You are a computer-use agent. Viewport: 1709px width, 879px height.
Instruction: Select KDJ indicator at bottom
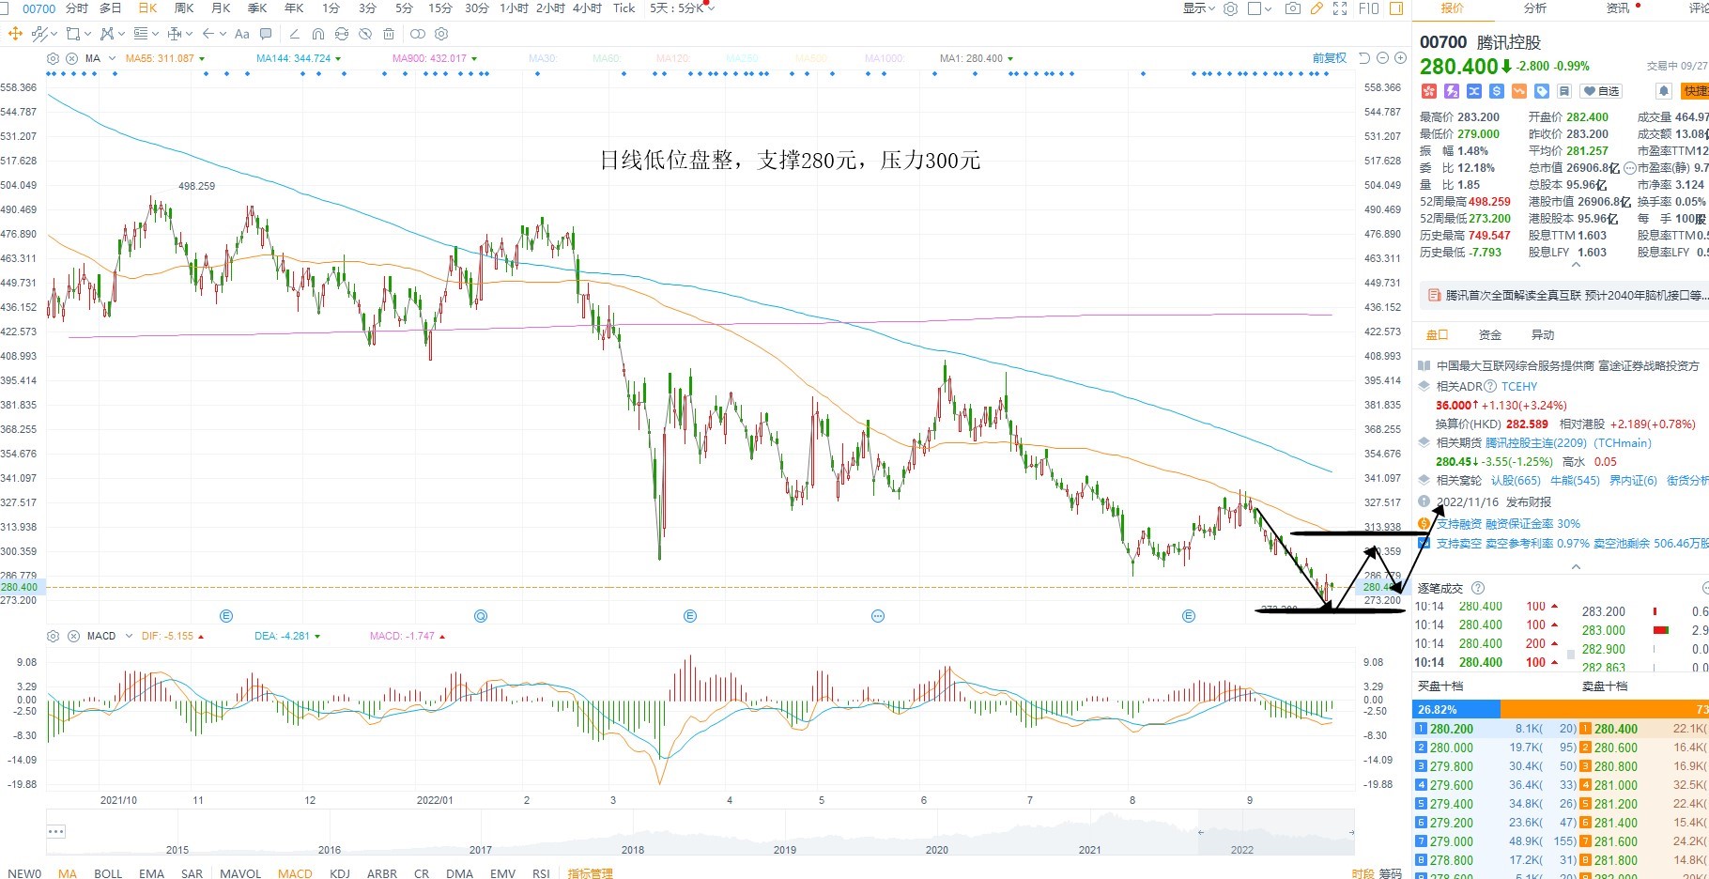pyautogui.click(x=340, y=873)
